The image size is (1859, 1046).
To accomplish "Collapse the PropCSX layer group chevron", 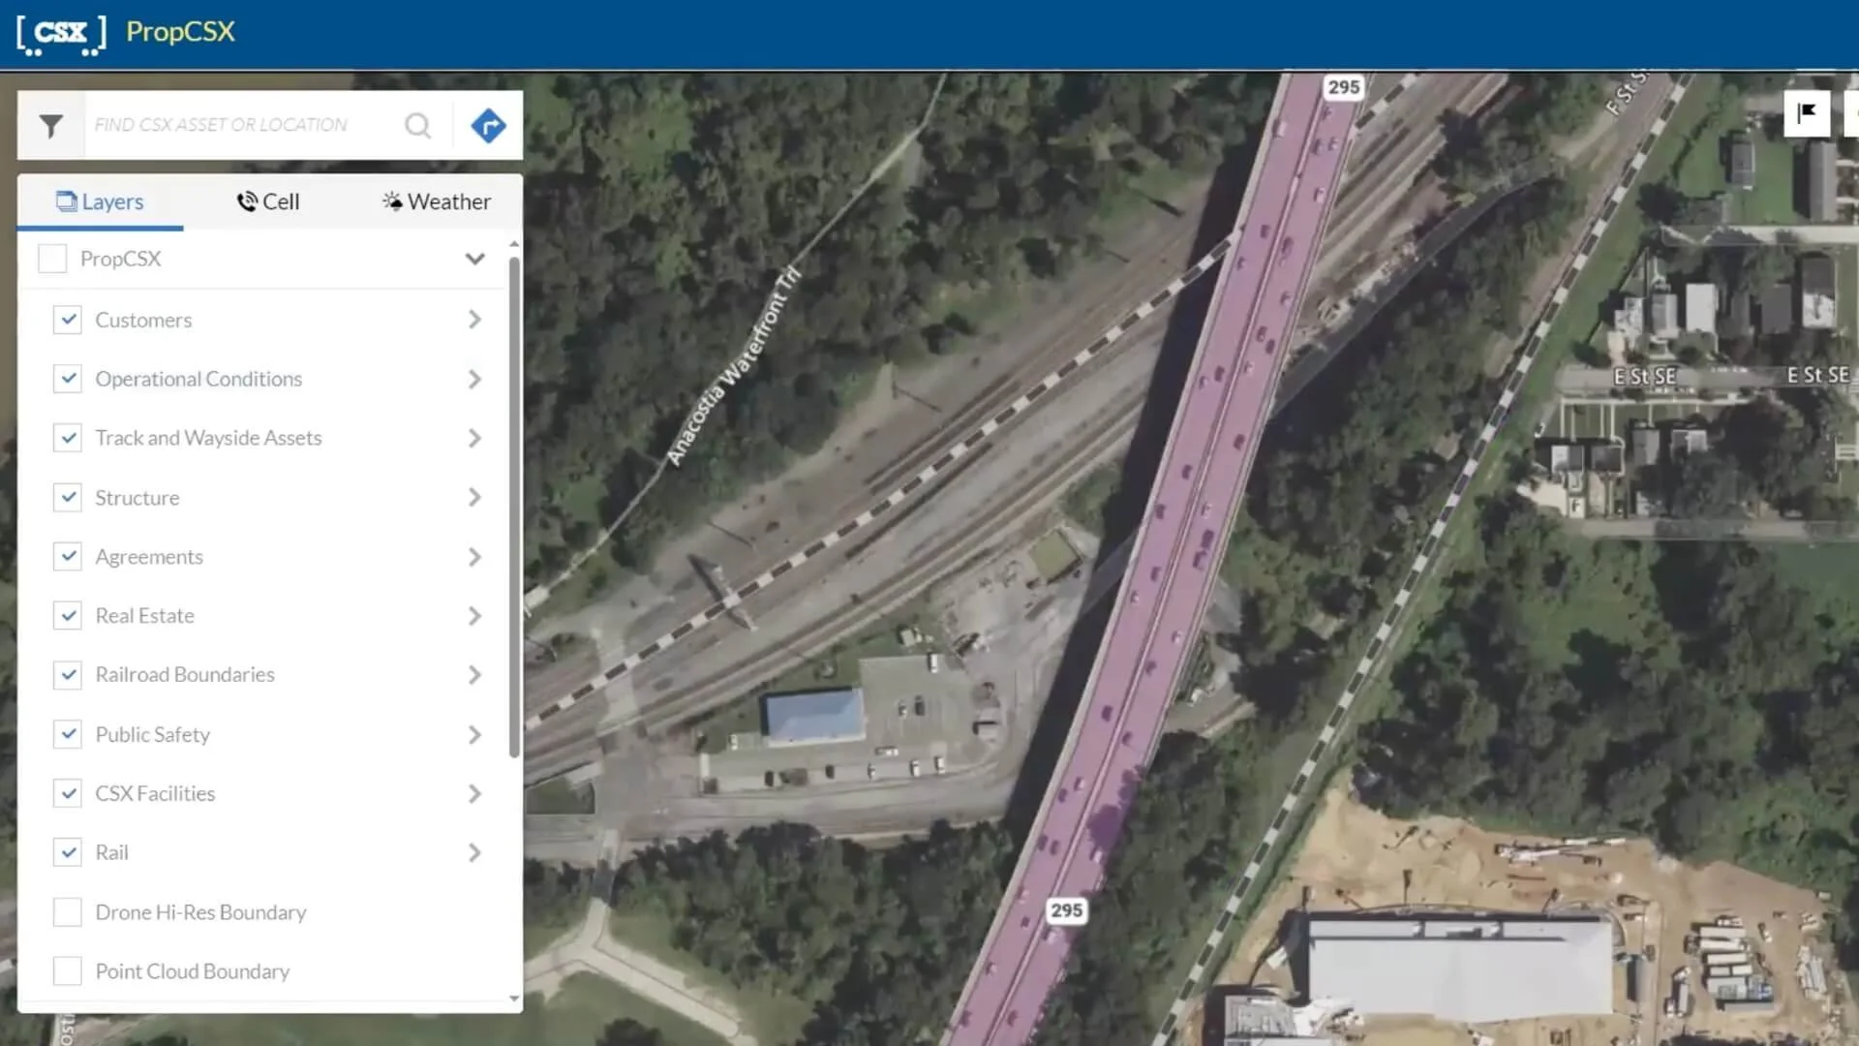I will (474, 259).
